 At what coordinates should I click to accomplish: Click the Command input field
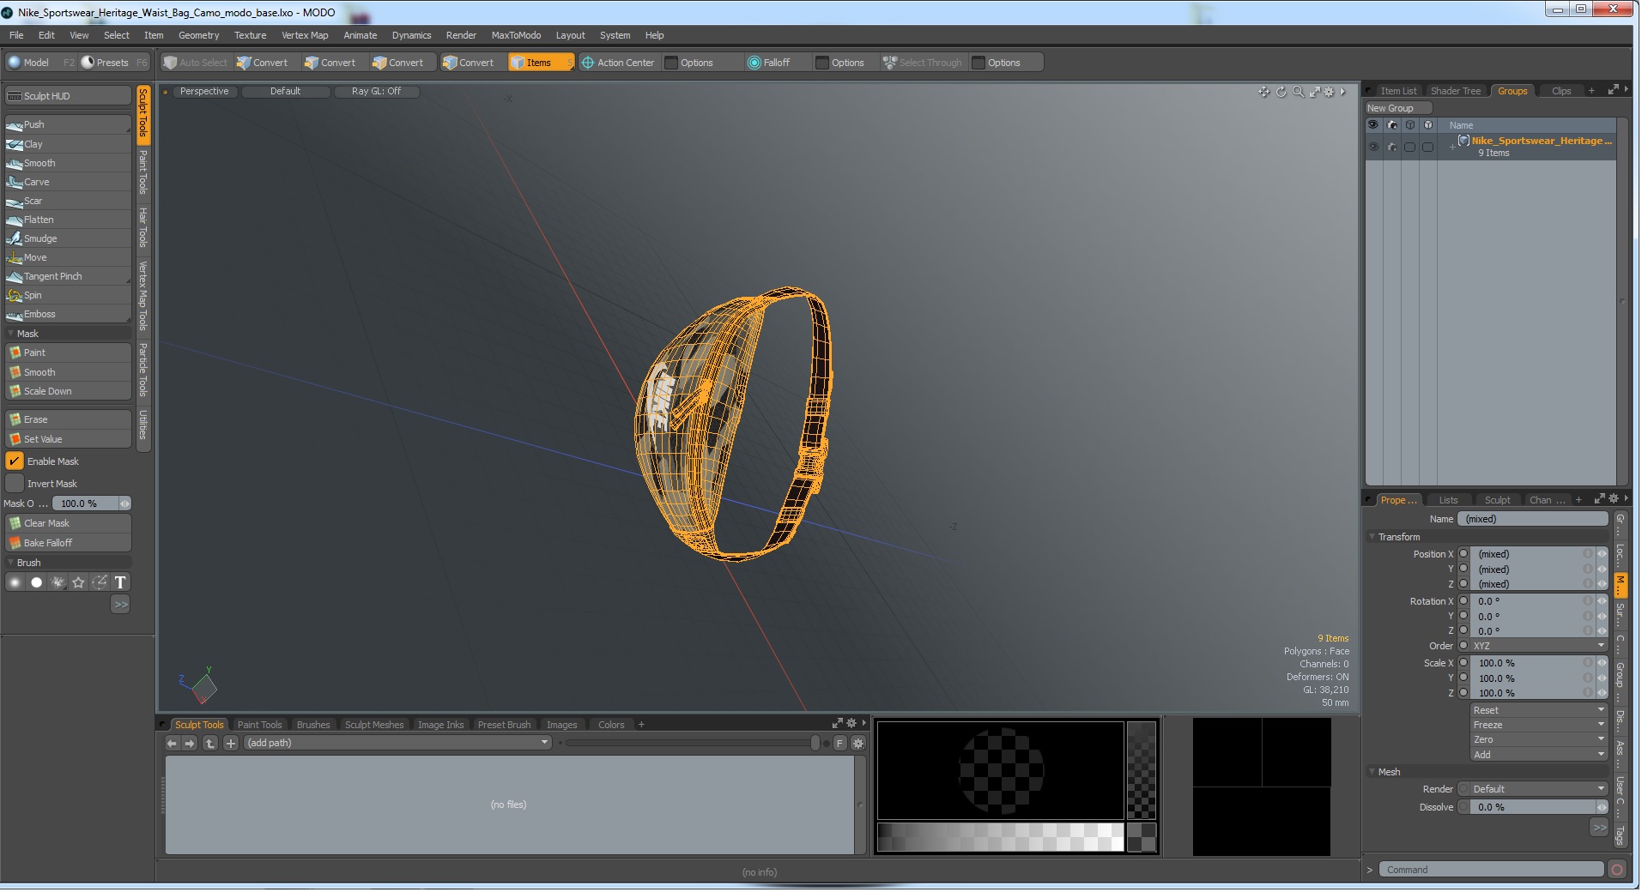click(x=1491, y=871)
